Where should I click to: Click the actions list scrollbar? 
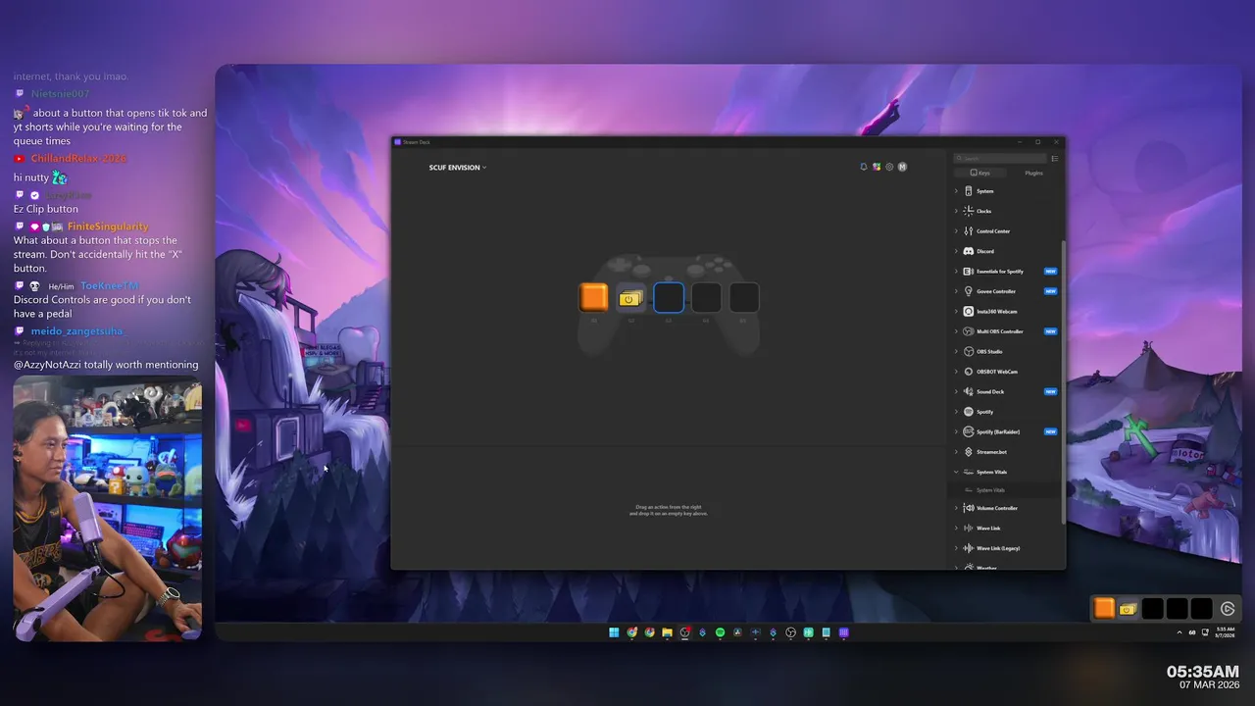point(1063,382)
